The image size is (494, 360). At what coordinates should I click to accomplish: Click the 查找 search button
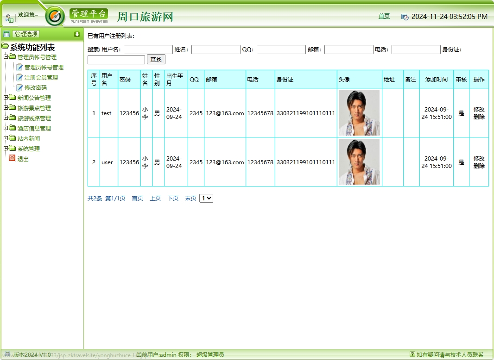pos(156,59)
